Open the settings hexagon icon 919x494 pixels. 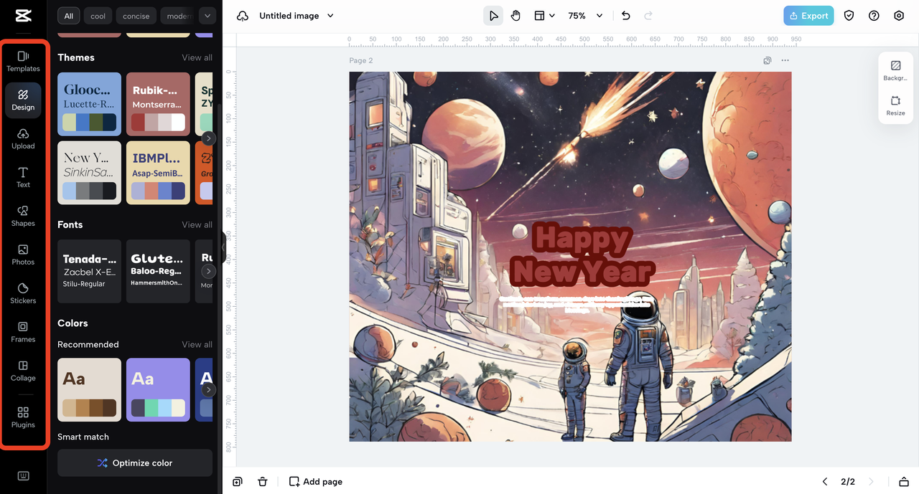pyautogui.click(x=899, y=16)
